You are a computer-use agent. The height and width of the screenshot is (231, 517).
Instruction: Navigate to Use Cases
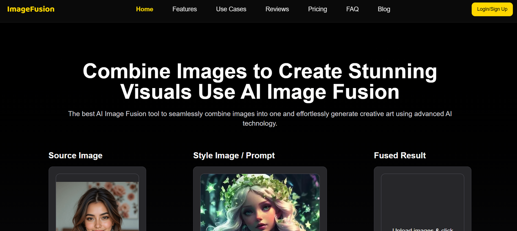(231, 9)
